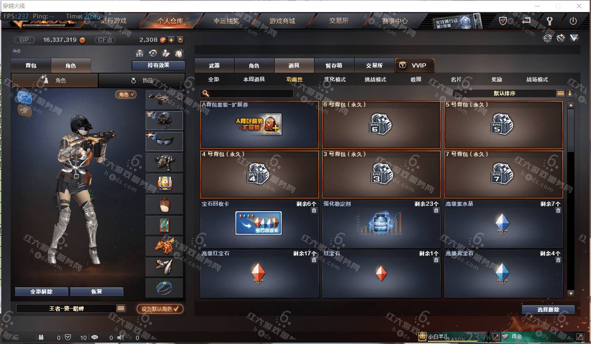Screen dimensions: 591x344
Task: Switch to the 武器 tab
Action: (214, 65)
